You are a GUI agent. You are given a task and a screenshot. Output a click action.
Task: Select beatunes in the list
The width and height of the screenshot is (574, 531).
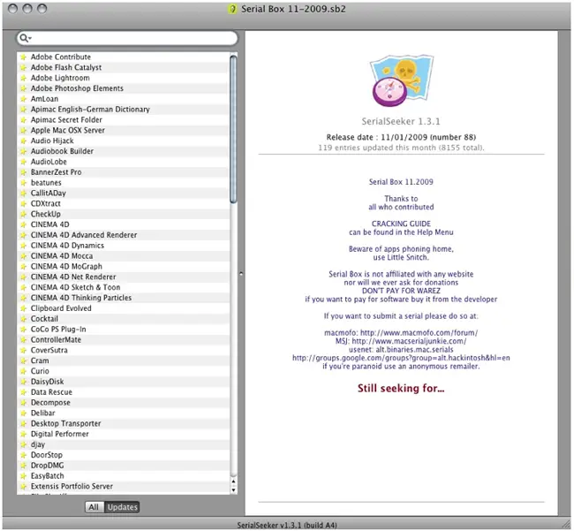124,183
